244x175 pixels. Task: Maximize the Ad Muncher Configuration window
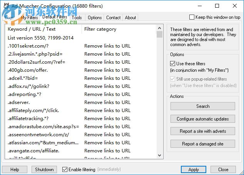[x=217, y=6]
